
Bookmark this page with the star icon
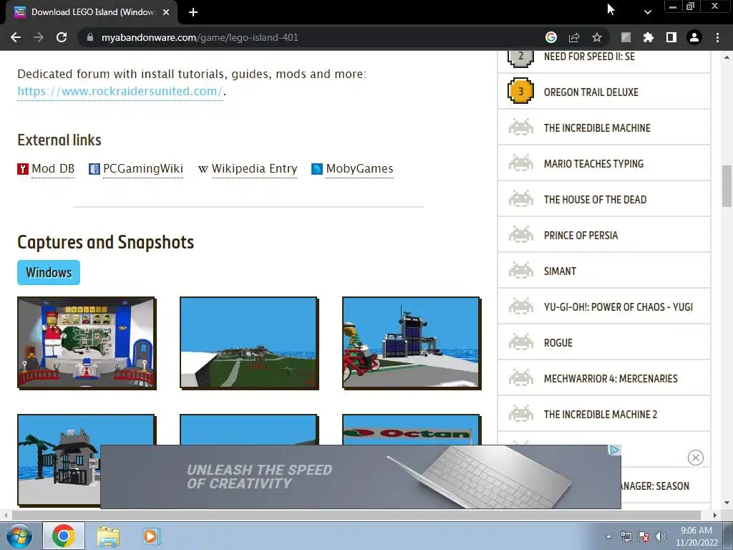[597, 37]
